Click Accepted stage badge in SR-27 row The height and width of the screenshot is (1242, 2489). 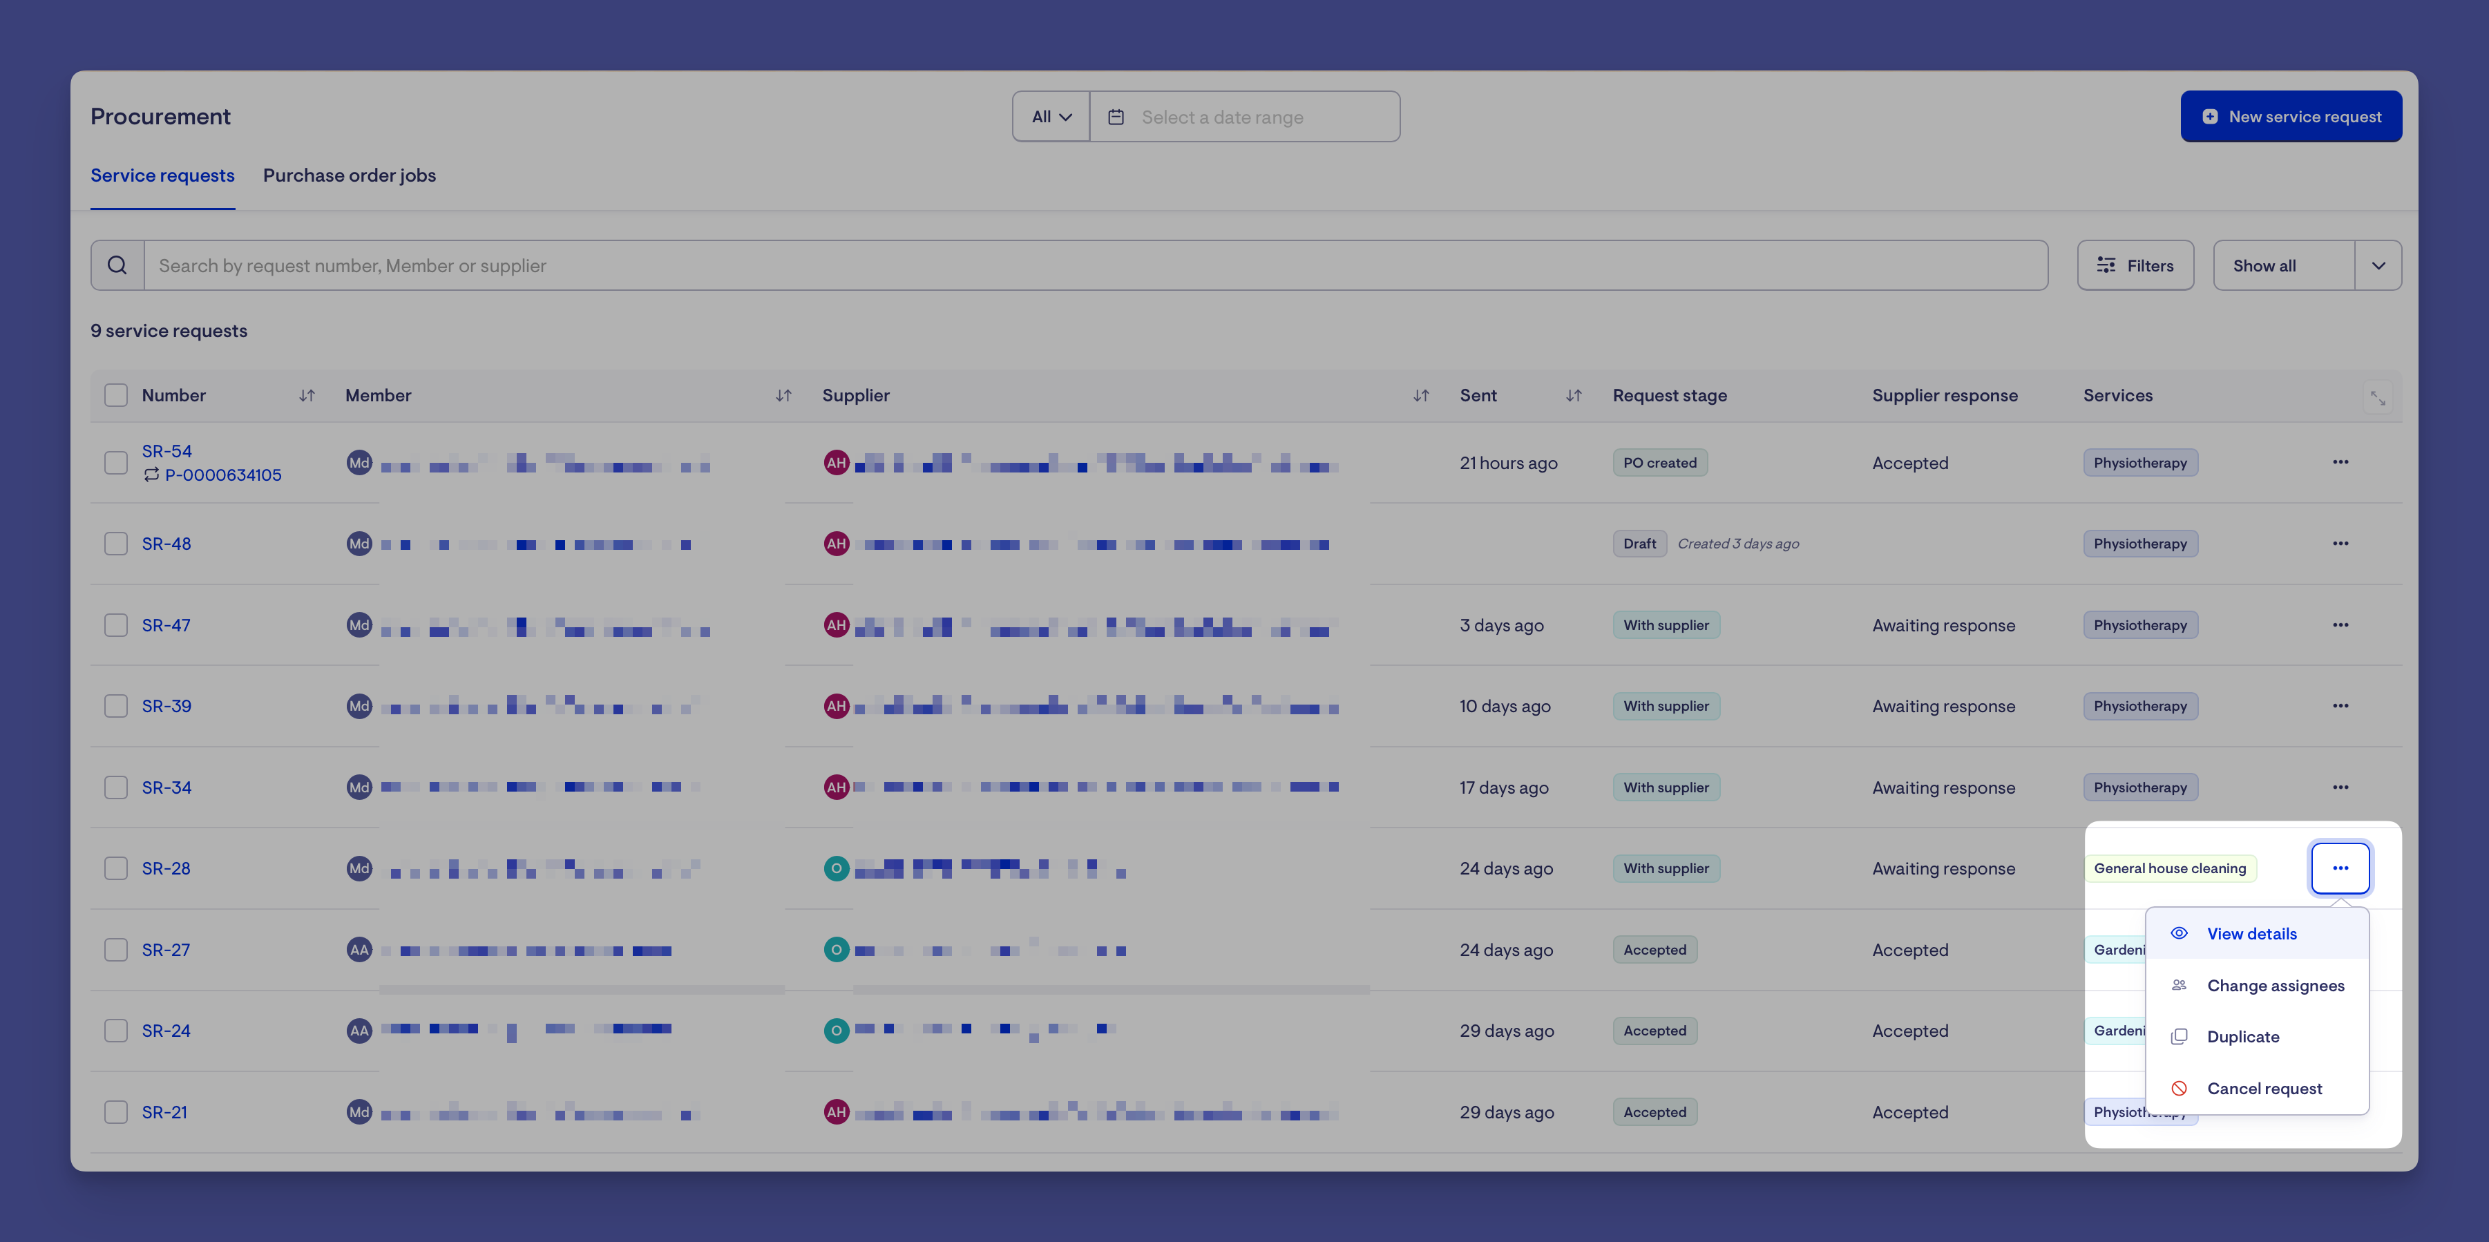(x=1655, y=949)
